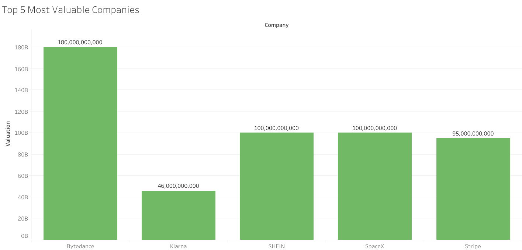Click the SHEIN axis label
Image resolution: width=522 pixels, height=250 pixels.
[x=277, y=246]
